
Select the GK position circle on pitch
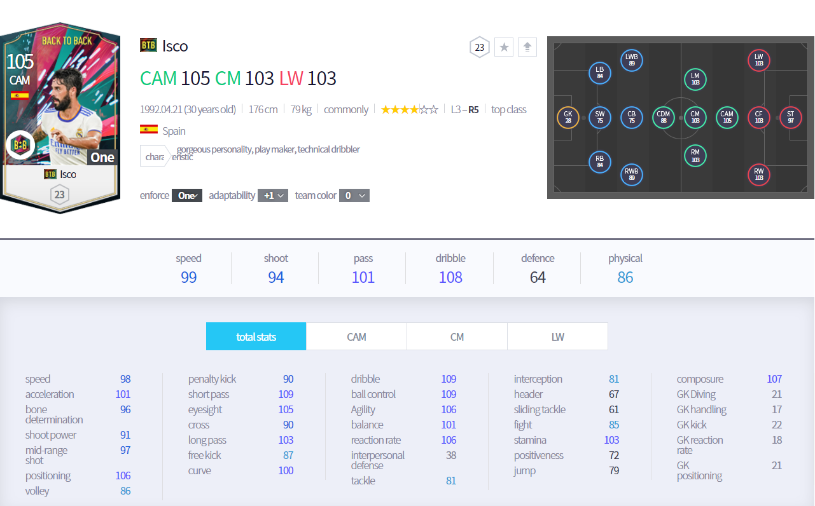click(568, 118)
